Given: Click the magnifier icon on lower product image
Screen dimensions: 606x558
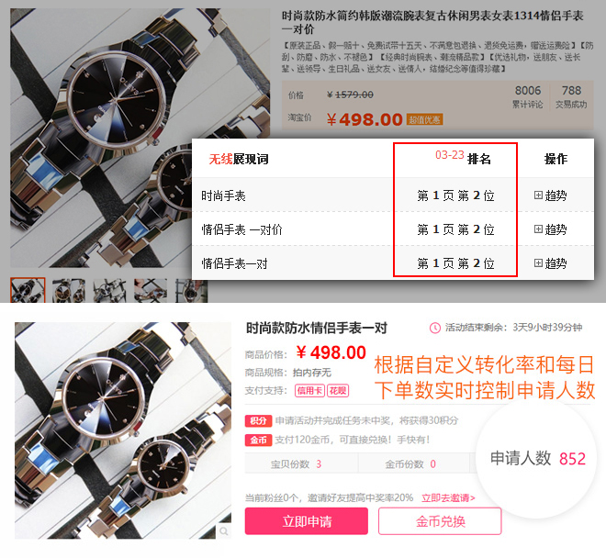Looking at the screenshot, I should (x=224, y=531).
